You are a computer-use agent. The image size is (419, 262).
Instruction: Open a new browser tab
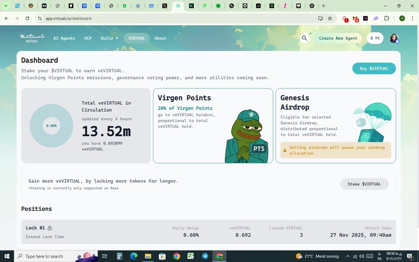(324, 6)
